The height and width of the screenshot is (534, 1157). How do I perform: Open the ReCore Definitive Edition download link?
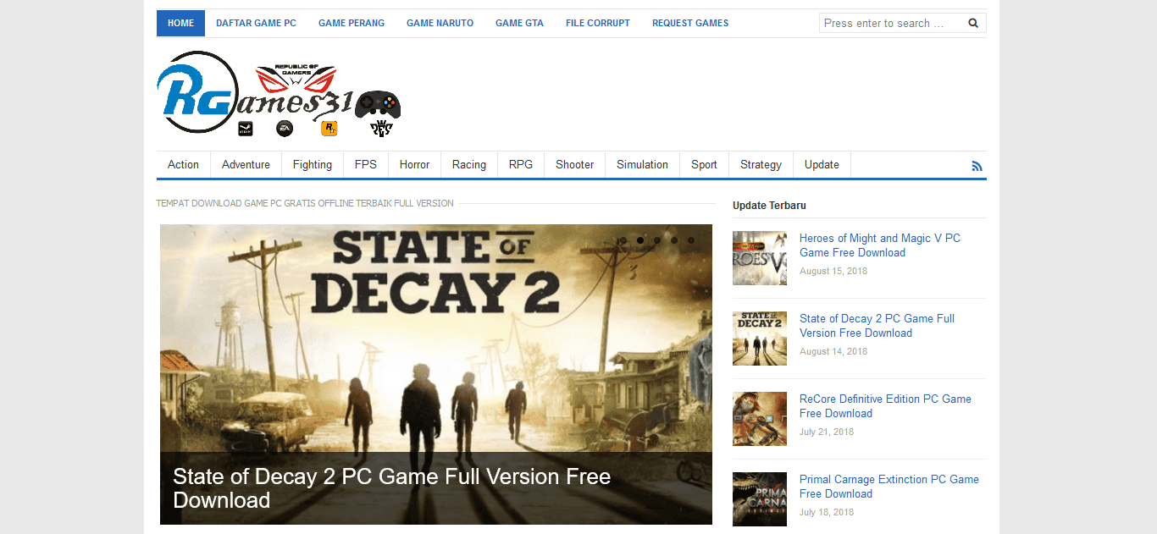click(x=885, y=405)
